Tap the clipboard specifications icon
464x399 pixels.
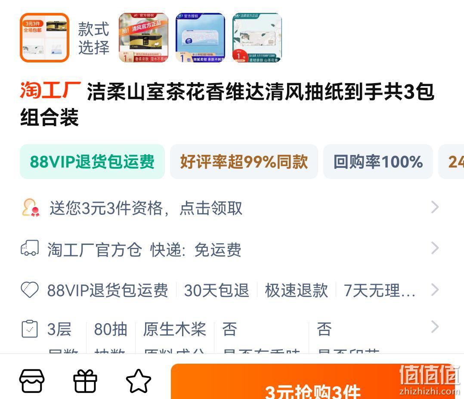[30, 328]
